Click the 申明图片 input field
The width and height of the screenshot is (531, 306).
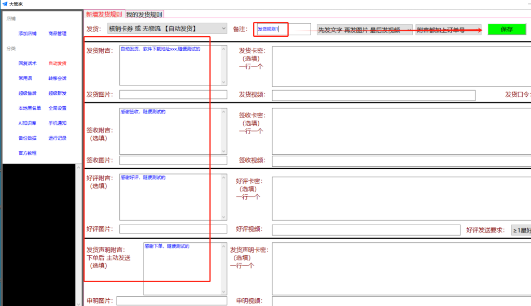coord(172,301)
